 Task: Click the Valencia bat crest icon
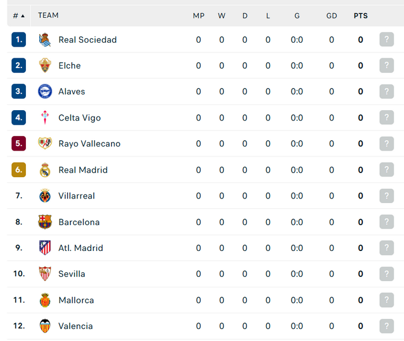[x=45, y=326]
